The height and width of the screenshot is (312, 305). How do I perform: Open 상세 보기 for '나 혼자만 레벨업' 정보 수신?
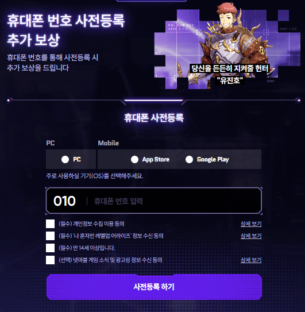[x=251, y=236]
